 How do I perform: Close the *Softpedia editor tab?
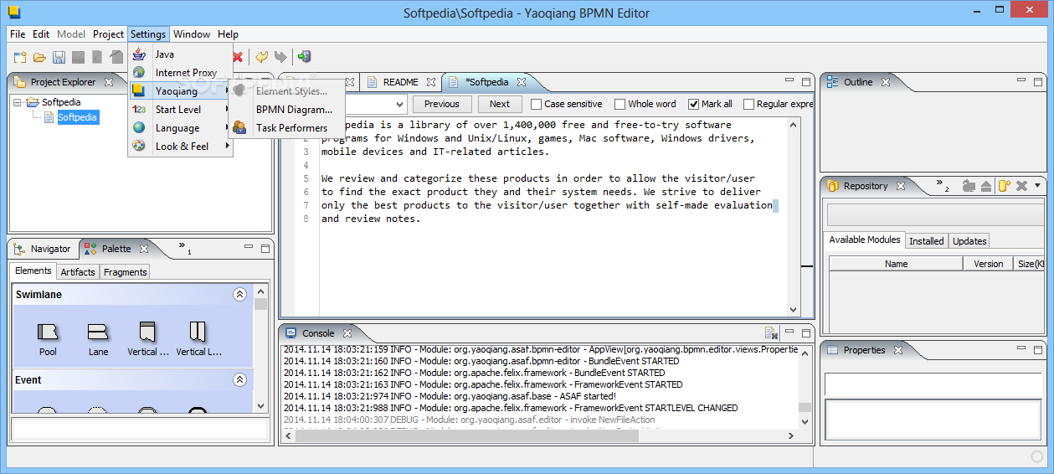click(x=521, y=82)
